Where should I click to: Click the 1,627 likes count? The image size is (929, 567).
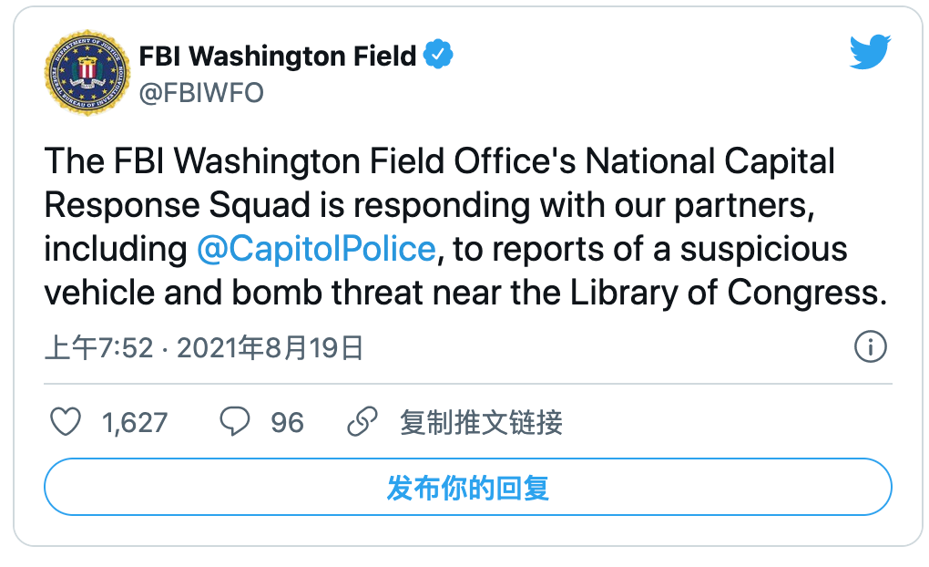pyautogui.click(x=135, y=423)
